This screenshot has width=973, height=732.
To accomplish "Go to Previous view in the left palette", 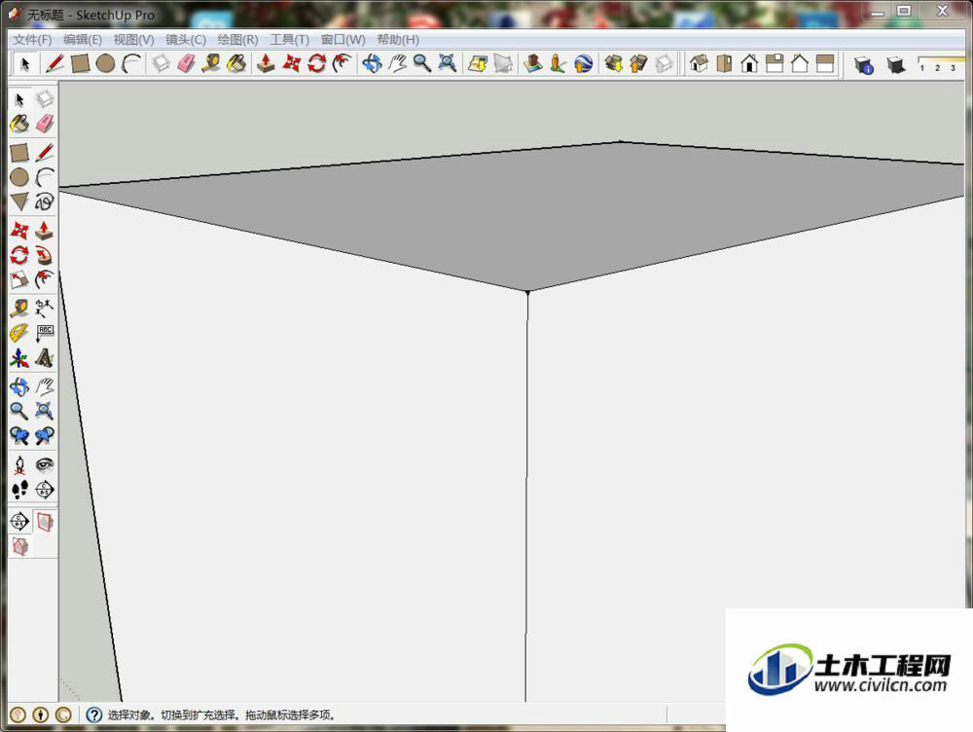I will (x=19, y=436).
